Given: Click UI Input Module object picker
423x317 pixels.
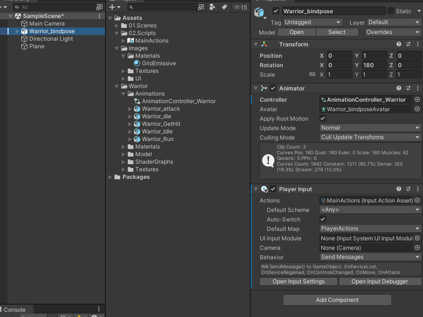Looking at the screenshot, I should [x=417, y=238].
